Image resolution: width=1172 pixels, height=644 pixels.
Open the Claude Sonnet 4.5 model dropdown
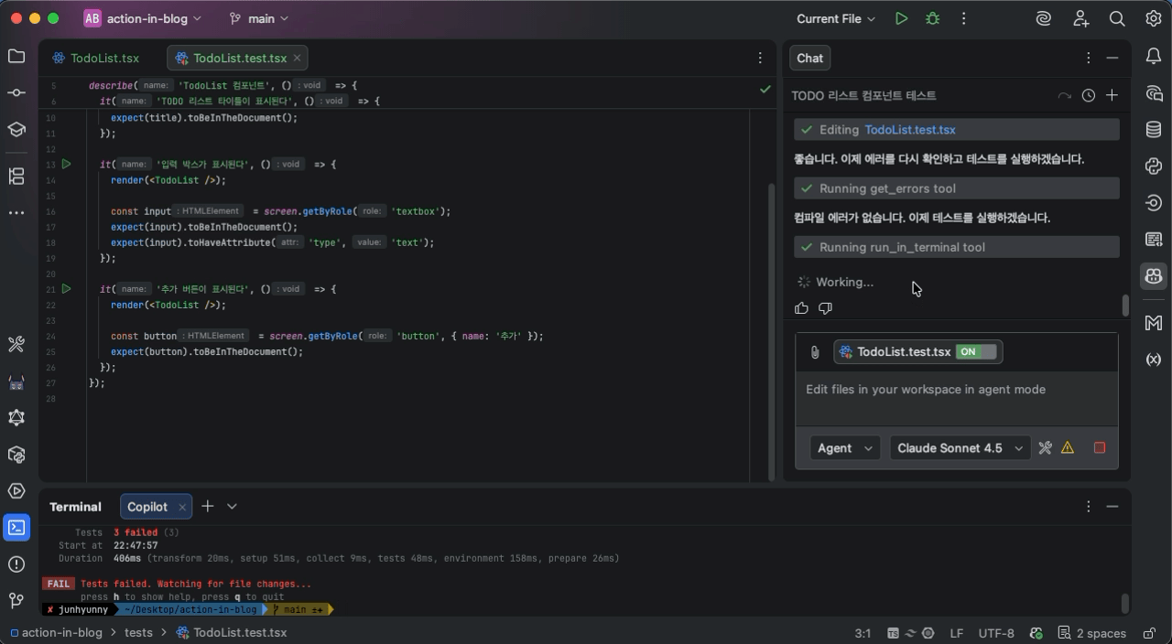[x=959, y=448]
